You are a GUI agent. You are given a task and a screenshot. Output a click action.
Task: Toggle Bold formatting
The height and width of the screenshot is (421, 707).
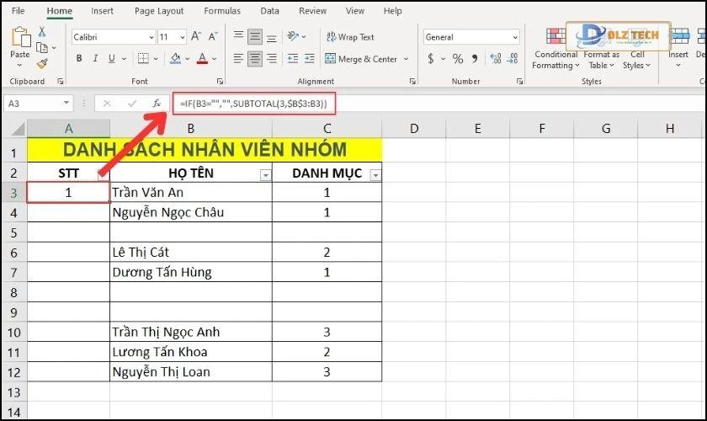[x=79, y=59]
